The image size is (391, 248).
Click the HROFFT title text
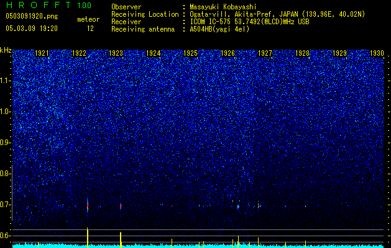coord(39,5)
